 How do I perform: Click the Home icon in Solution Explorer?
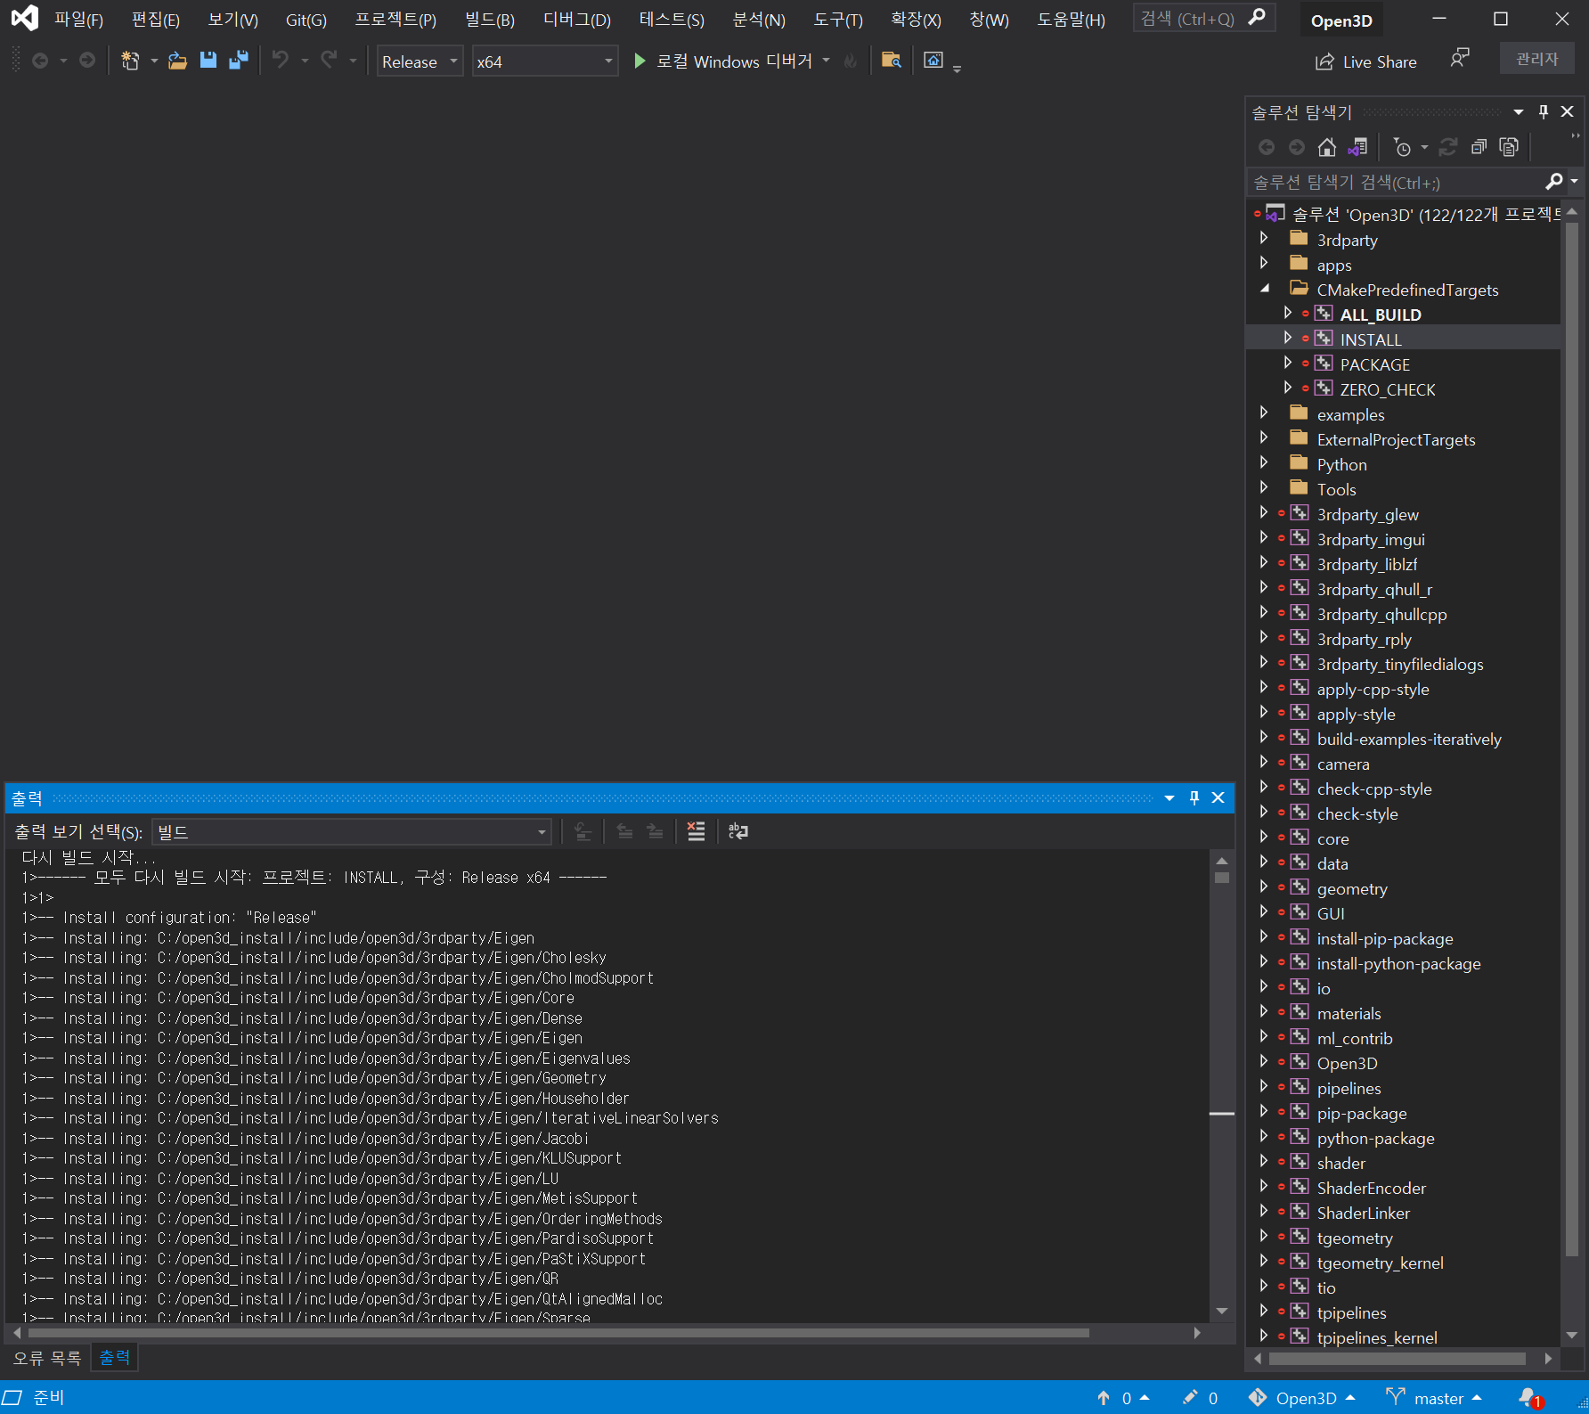pyautogui.click(x=1327, y=147)
